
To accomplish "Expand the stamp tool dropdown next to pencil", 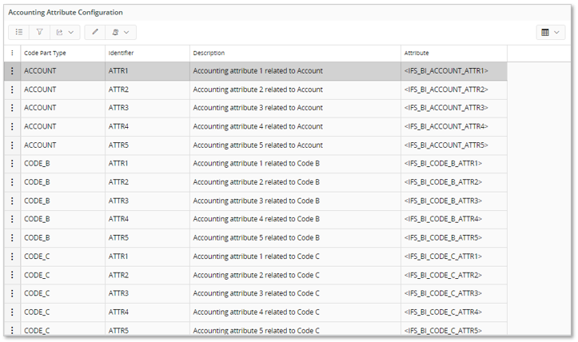I will [120, 33].
